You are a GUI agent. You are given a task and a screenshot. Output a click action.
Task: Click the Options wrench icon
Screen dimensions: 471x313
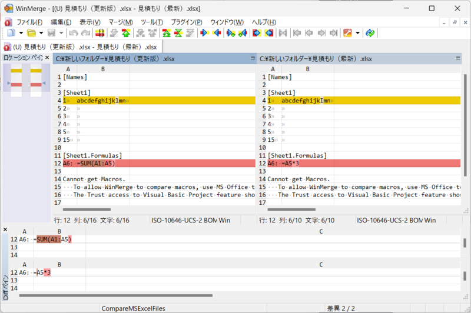(347, 33)
